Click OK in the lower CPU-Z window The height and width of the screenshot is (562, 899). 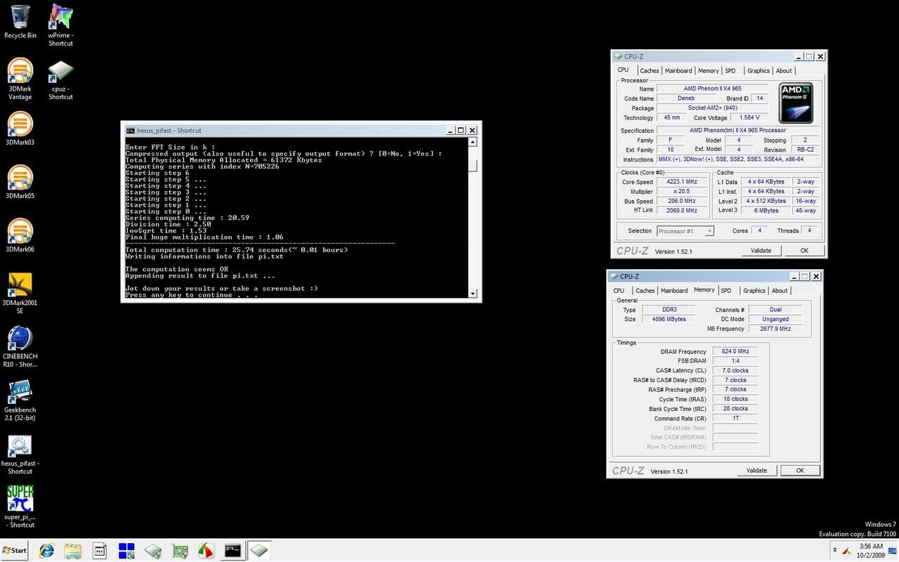[800, 470]
